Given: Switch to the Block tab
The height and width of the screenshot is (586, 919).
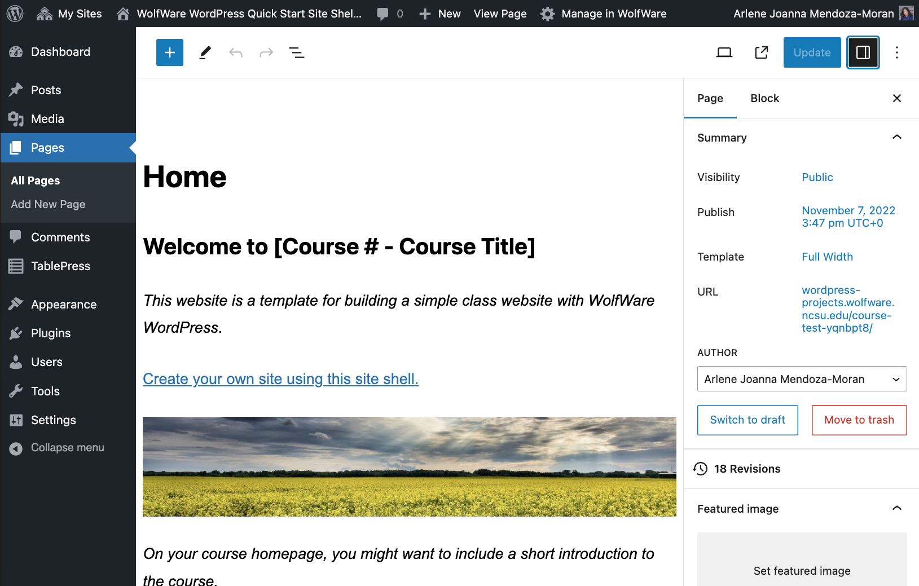Looking at the screenshot, I should coord(764,98).
